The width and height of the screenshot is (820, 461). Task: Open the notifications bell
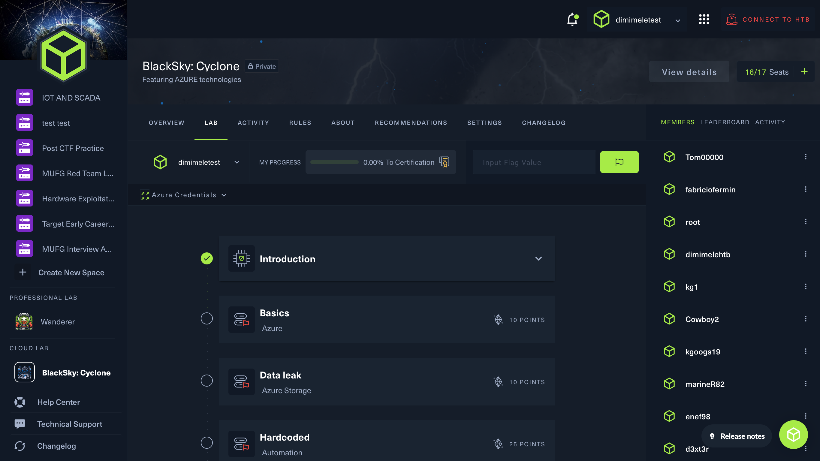pyautogui.click(x=572, y=19)
